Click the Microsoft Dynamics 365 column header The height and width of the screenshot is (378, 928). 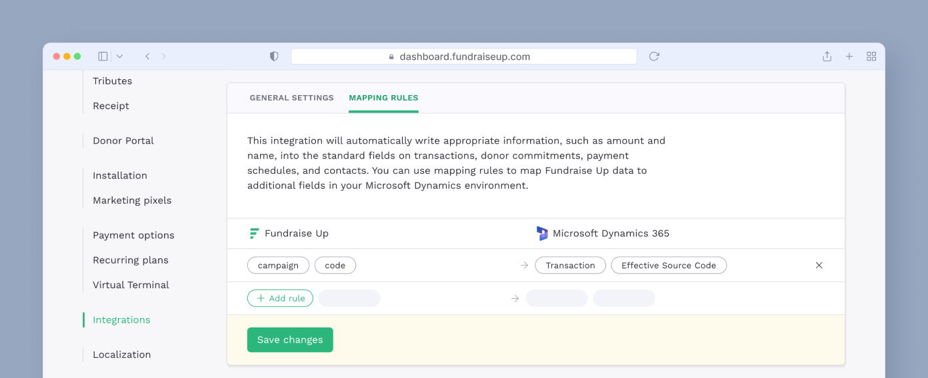coord(611,234)
